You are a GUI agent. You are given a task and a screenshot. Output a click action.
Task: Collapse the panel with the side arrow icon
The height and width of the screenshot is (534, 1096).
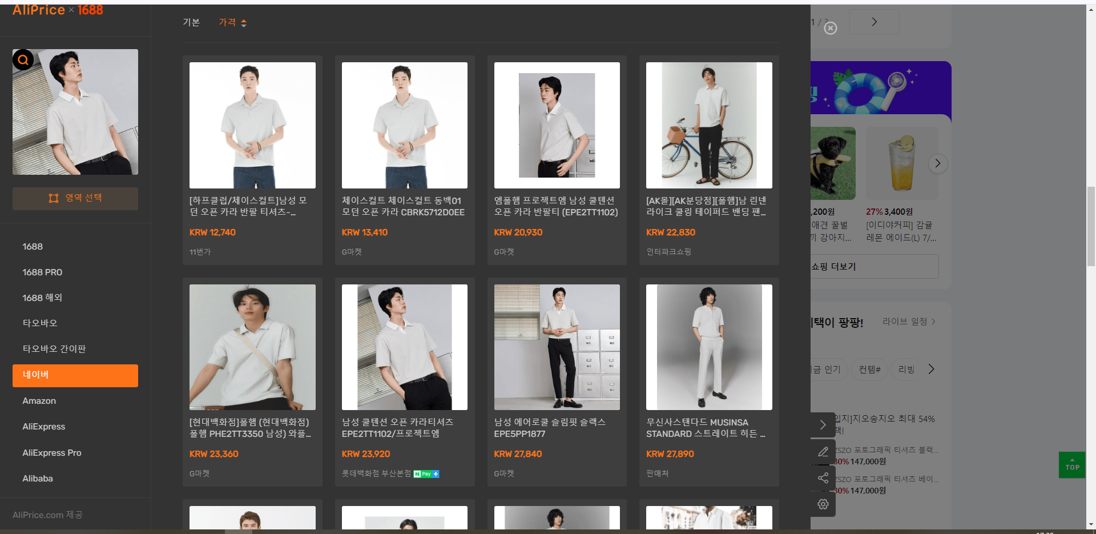click(823, 425)
